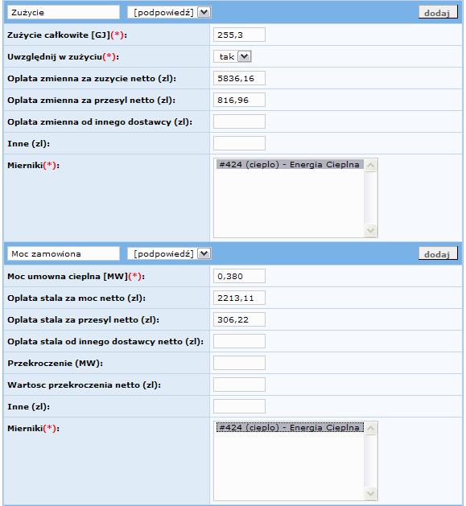The image size is (466, 506).
Task: Click the up arrow of the Zużycie Mierniki list scrollbar
Action: point(371,166)
